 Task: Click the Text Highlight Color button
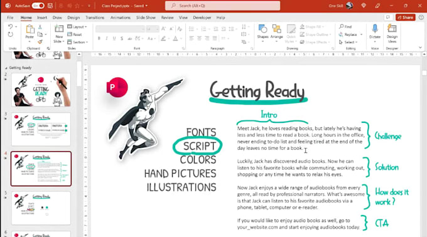[163, 38]
